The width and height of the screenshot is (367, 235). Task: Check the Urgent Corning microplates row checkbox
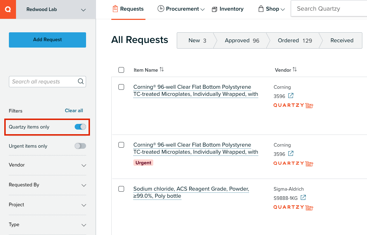pyautogui.click(x=121, y=145)
